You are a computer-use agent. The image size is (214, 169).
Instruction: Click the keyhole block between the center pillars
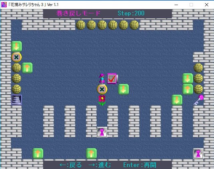tap(102, 132)
